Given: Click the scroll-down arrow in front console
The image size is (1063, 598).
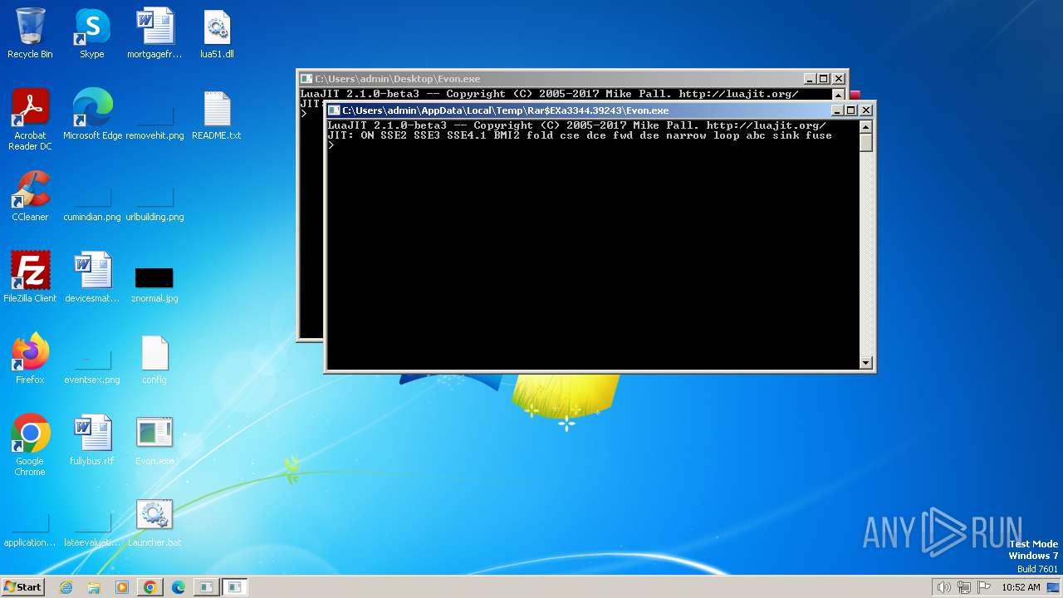Looking at the screenshot, I should click(x=866, y=363).
